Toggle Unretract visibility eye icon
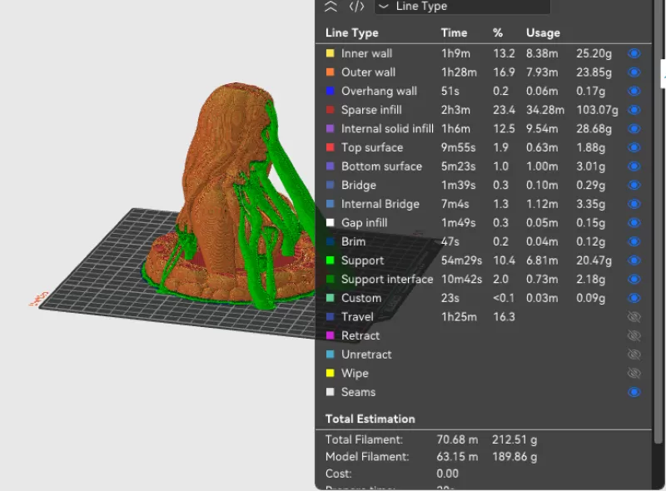The width and height of the screenshot is (666, 491). [x=634, y=355]
